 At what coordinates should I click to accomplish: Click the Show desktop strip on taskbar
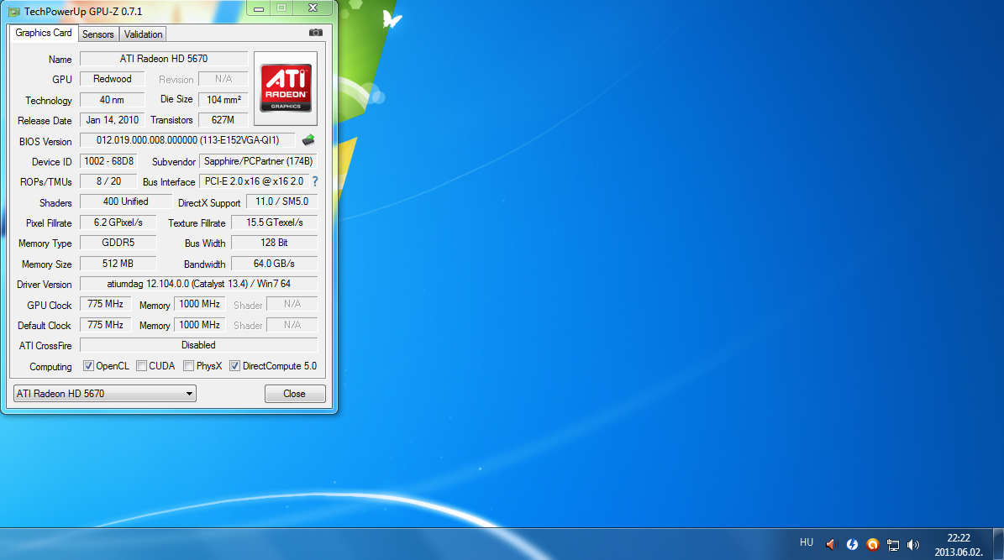tap(998, 544)
